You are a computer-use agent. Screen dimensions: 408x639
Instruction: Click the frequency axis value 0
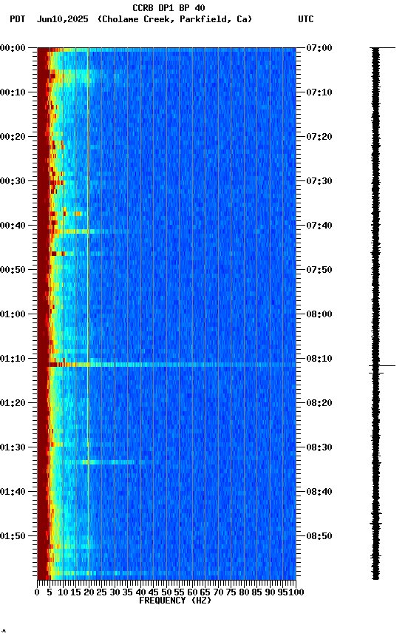tap(38, 593)
